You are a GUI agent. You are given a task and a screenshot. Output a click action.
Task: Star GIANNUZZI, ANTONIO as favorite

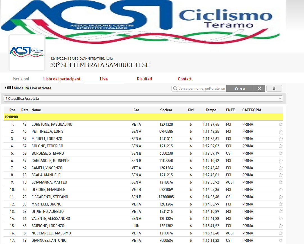click(281, 240)
